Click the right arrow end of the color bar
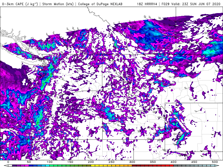Image resolution: width=223 pixels, height=167 pixels. click(217, 166)
